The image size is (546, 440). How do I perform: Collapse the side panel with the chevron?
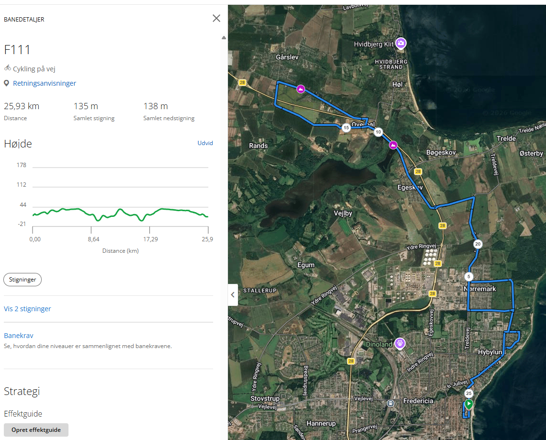click(x=233, y=295)
